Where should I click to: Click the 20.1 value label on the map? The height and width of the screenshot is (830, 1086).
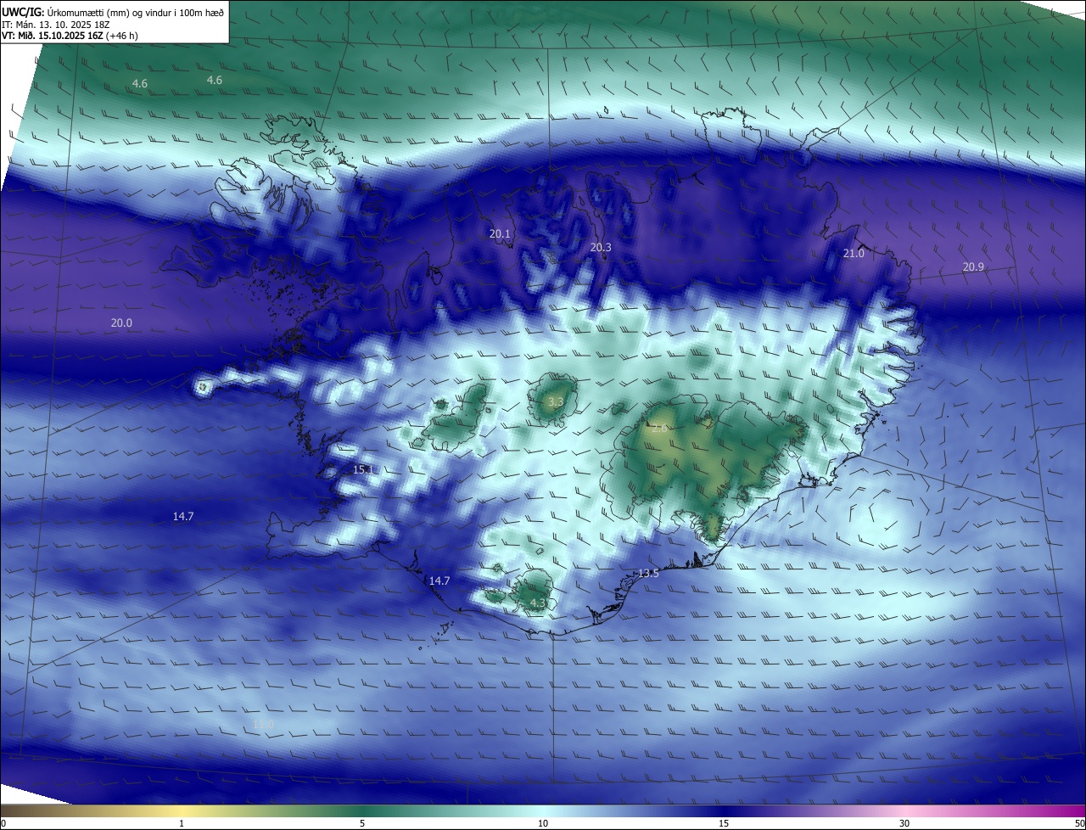pyautogui.click(x=501, y=233)
